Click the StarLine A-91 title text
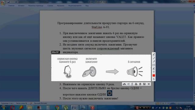The height and width of the screenshot is (110, 195). click(101, 27)
